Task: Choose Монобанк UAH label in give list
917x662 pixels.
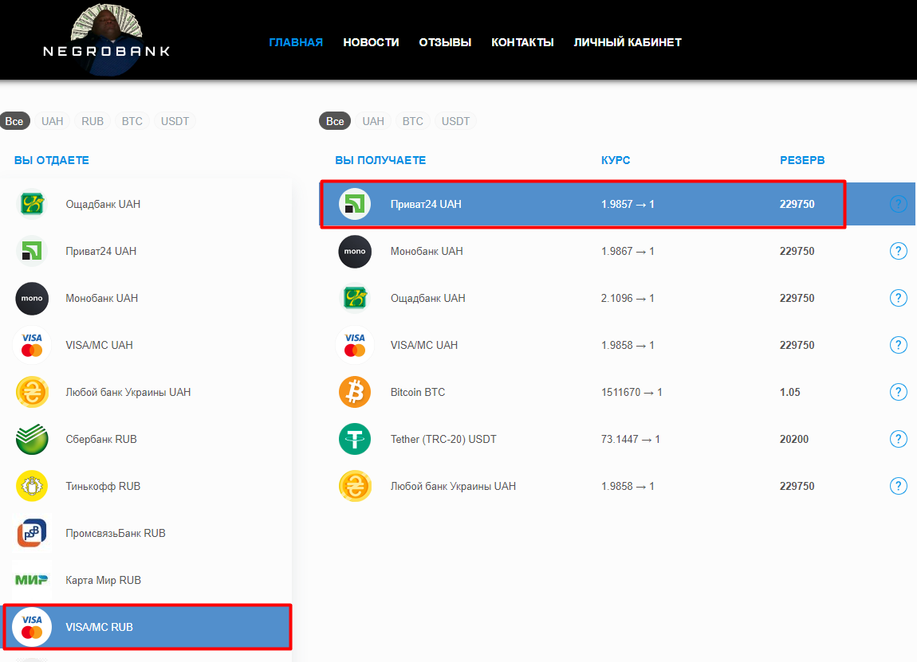Action: [x=102, y=298]
